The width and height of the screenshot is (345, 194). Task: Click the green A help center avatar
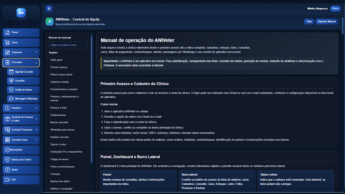tap(49, 21)
